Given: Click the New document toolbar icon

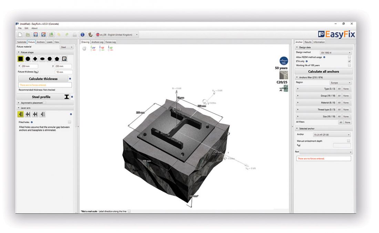Looking at the screenshot, I should [20, 35].
